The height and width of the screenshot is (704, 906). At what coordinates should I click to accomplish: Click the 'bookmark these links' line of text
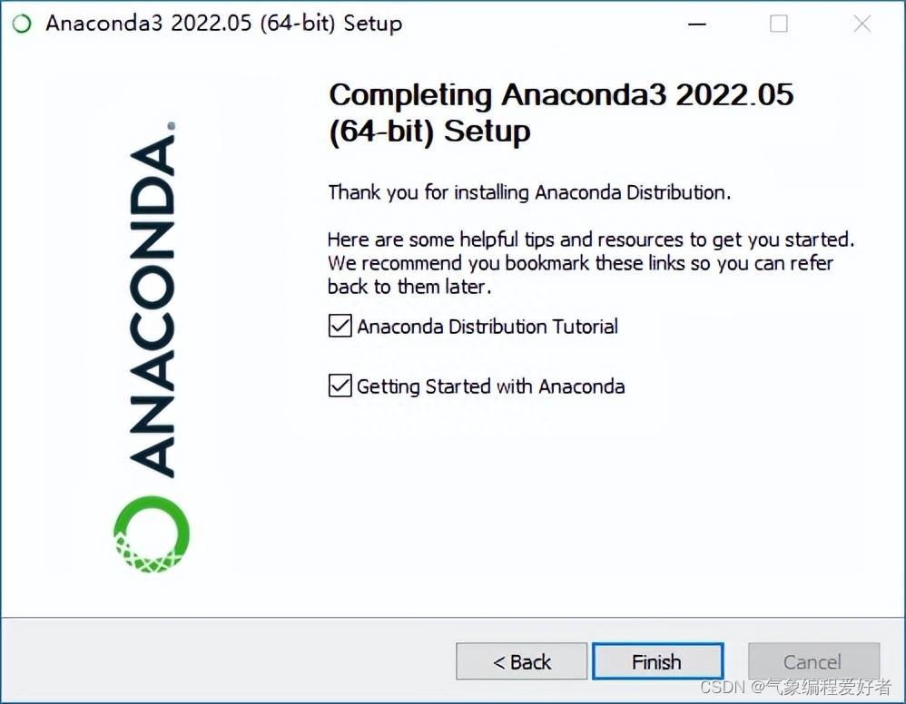pos(580,263)
